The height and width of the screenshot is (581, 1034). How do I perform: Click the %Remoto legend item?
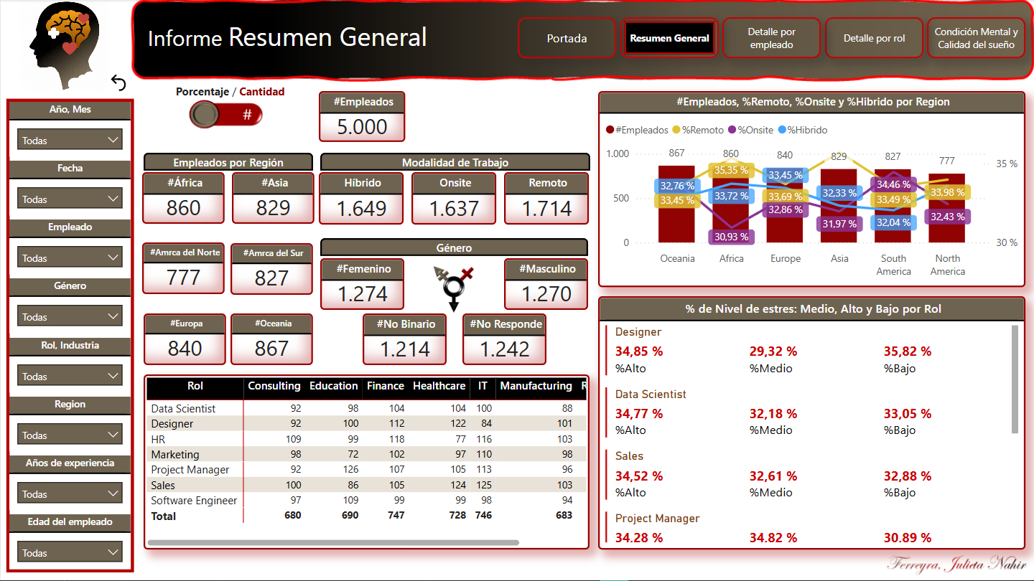699,130
